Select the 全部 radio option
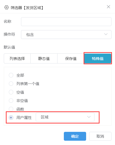Image resolution: width=115 pixels, height=145 pixels. pos(11,75)
